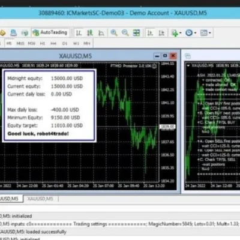This screenshot has width=240, height=240.
Task: Click the 1834.20 price axis label
Action: (x=167, y=181)
